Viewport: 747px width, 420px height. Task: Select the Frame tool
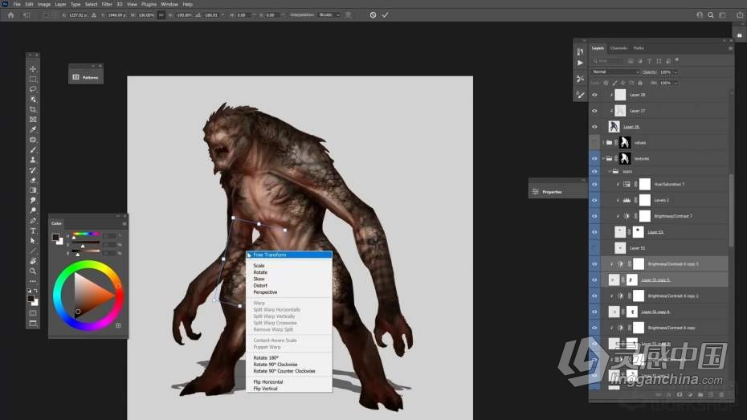[x=33, y=120]
